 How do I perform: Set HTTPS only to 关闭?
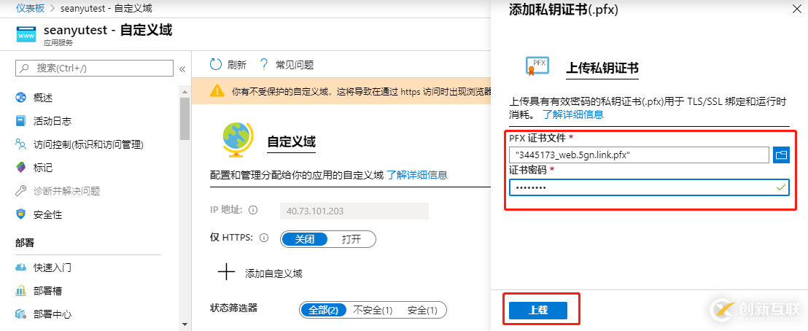coord(304,239)
